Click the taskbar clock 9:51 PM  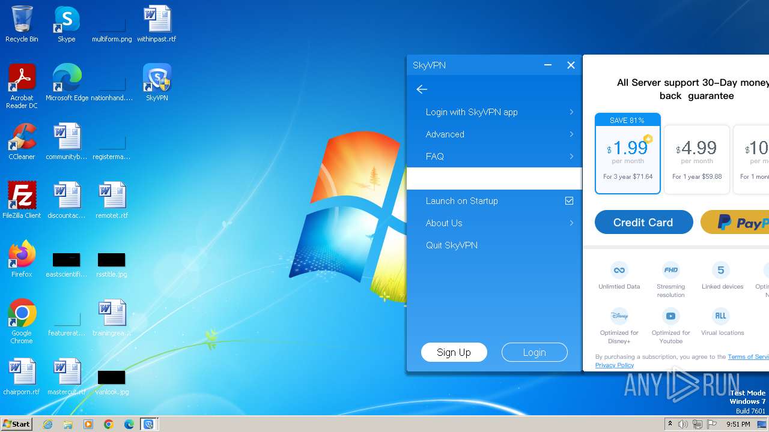pos(738,424)
